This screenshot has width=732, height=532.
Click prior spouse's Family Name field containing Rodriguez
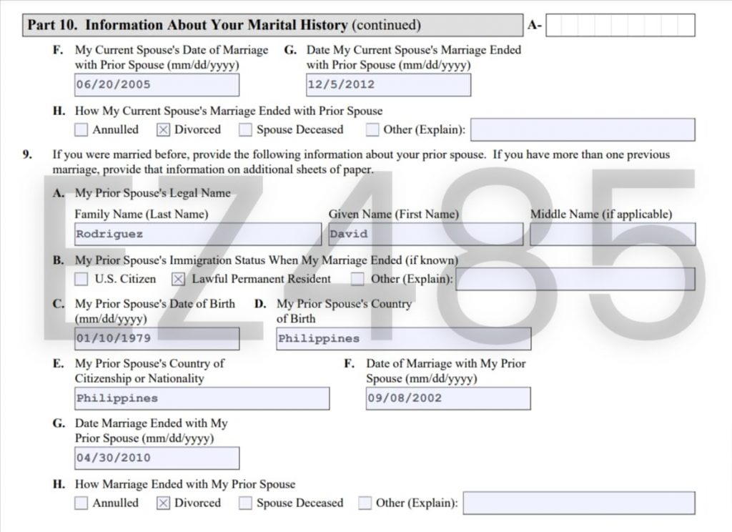click(198, 234)
